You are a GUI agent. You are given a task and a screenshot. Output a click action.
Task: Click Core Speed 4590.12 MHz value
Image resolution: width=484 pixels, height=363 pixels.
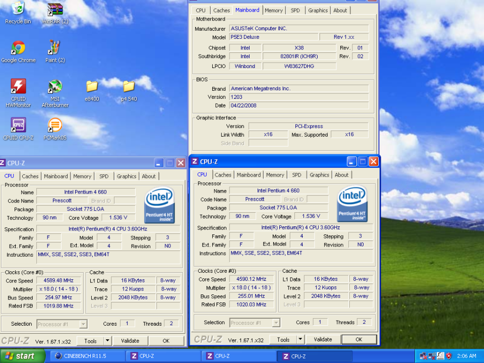251,279
